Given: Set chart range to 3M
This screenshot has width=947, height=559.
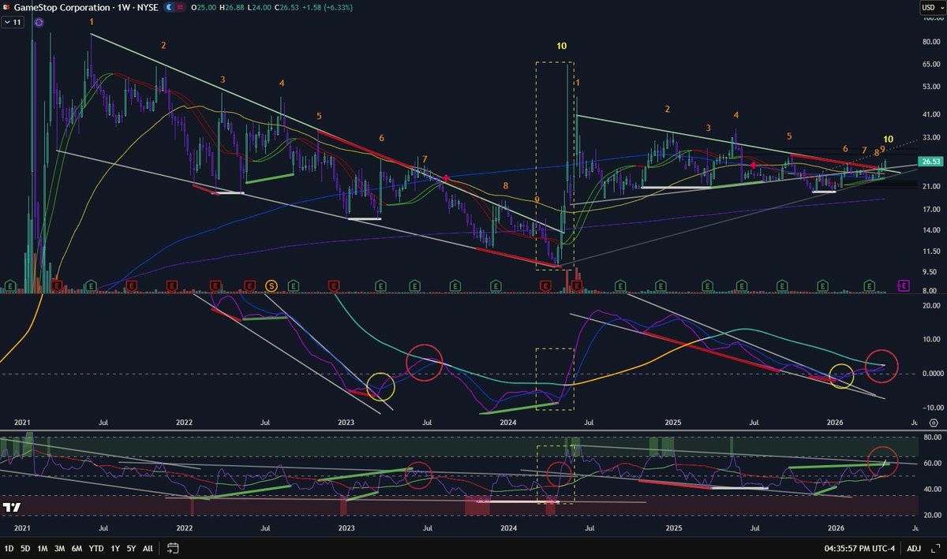Looking at the screenshot, I should point(59,547).
